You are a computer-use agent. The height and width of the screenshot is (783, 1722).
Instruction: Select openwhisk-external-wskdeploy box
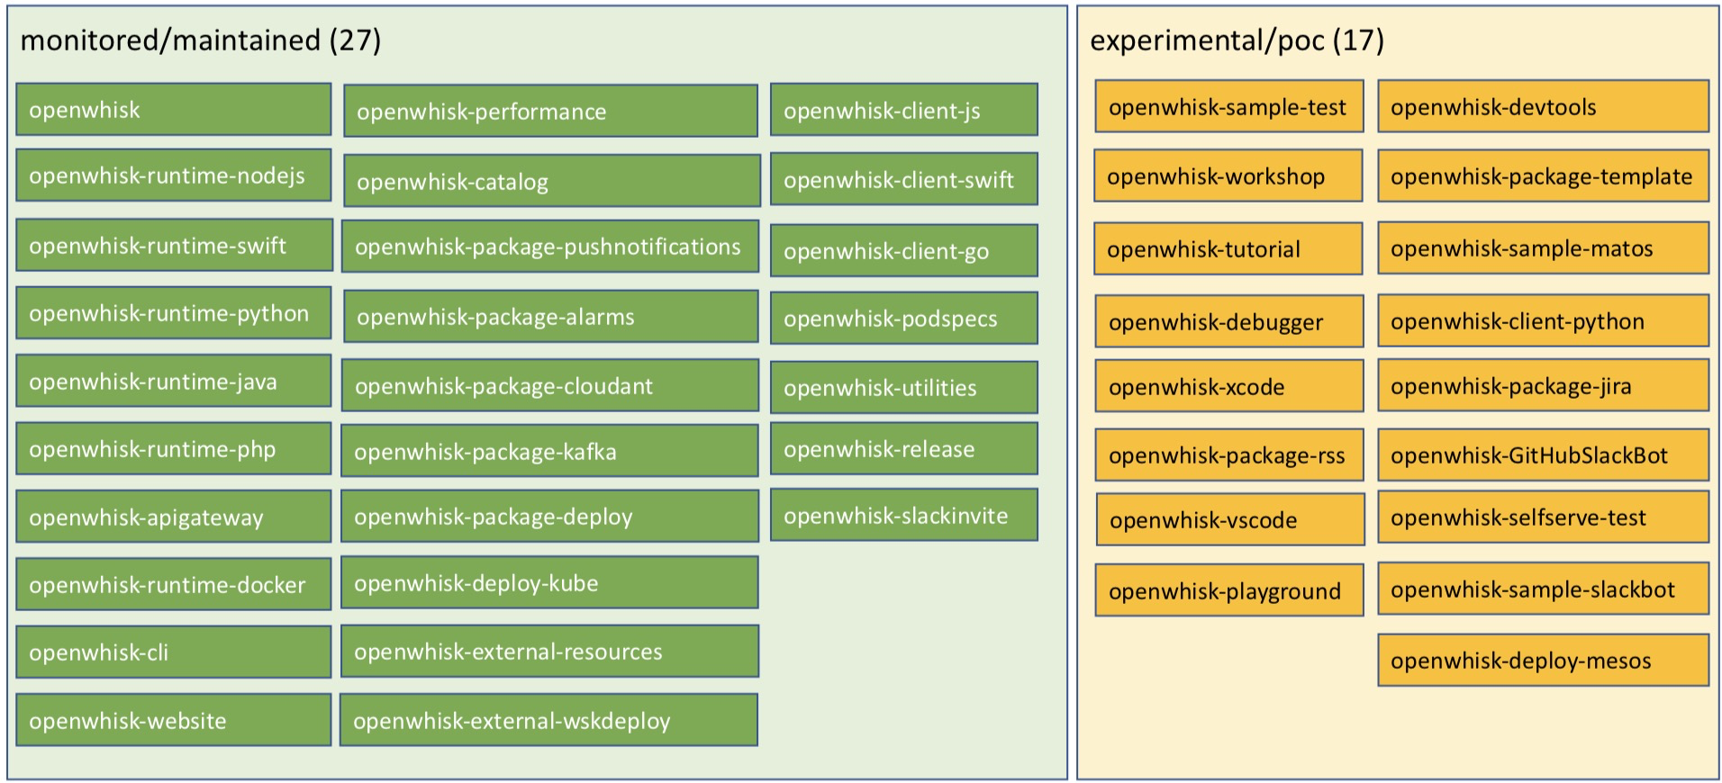[548, 720]
